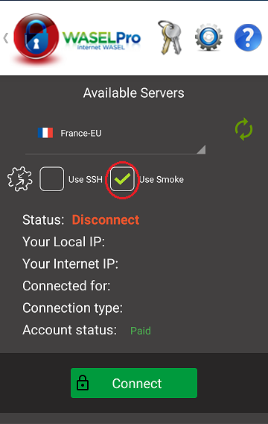
Task: Click the red padlock logo
Action: tap(36, 37)
